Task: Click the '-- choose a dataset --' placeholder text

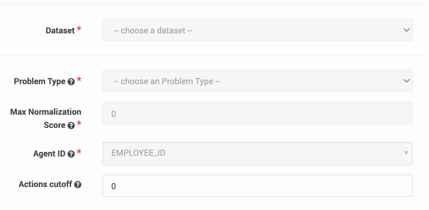Action: pos(153,30)
